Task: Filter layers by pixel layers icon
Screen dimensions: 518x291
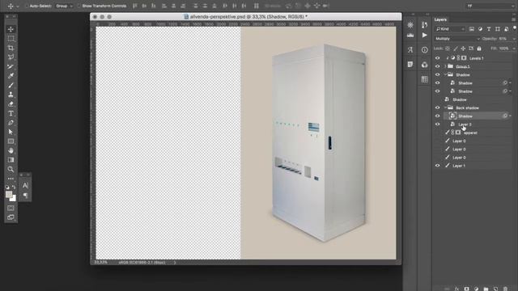Action: tap(471, 29)
